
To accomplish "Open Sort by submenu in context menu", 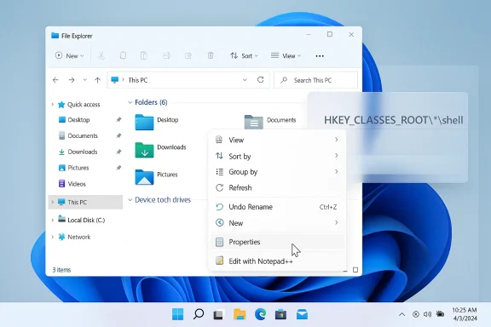I will pyautogui.click(x=277, y=156).
